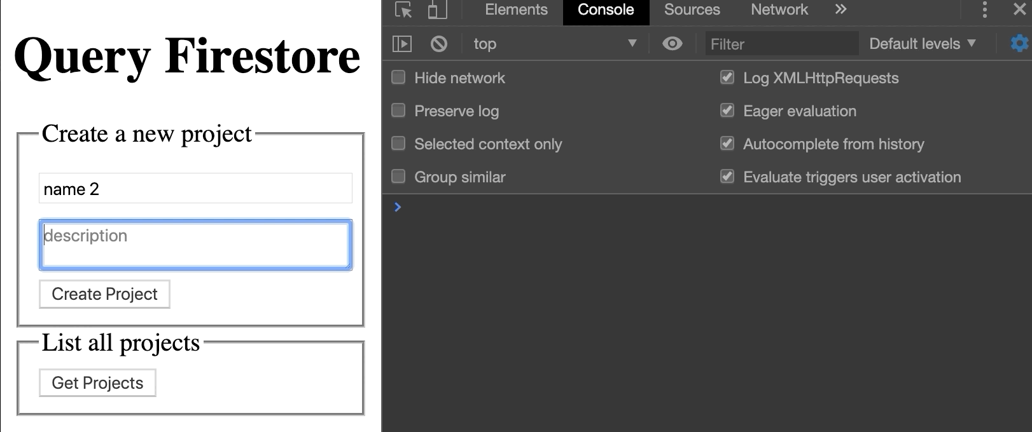
Task: Enable the Hide network checkbox
Action: 398,78
